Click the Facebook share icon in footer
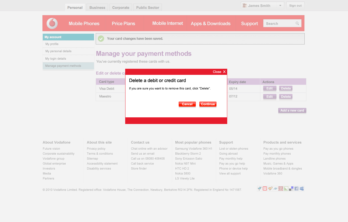Screen dimensions: 348x222 [x=296, y=189]
